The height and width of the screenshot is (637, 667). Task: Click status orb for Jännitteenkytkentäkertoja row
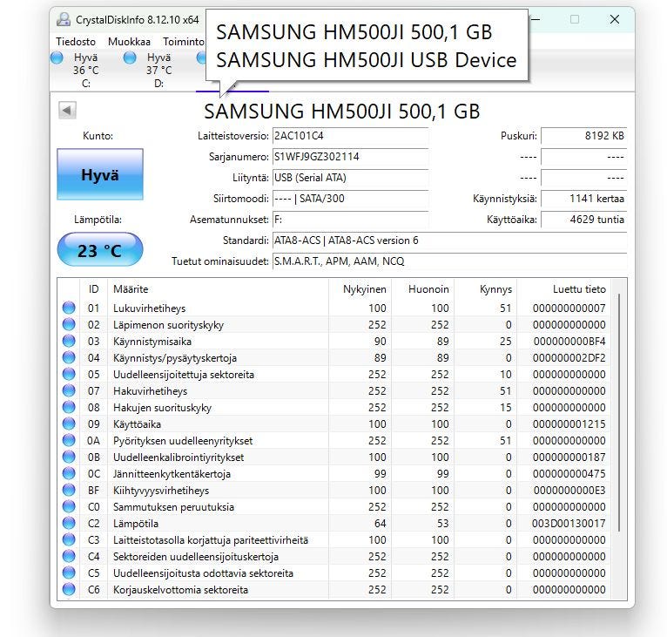coord(69,474)
